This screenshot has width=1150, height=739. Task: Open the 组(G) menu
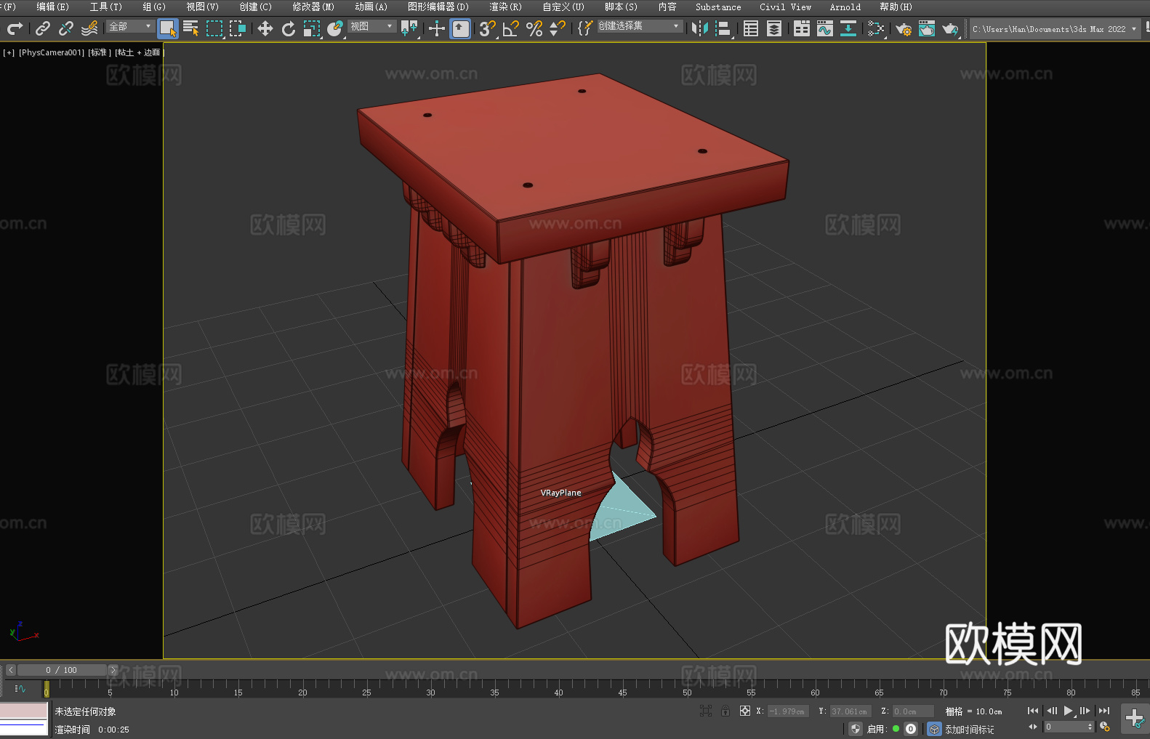tap(154, 7)
